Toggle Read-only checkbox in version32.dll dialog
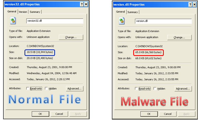Viewport: 198px width, 120px height. [x=28, y=88]
